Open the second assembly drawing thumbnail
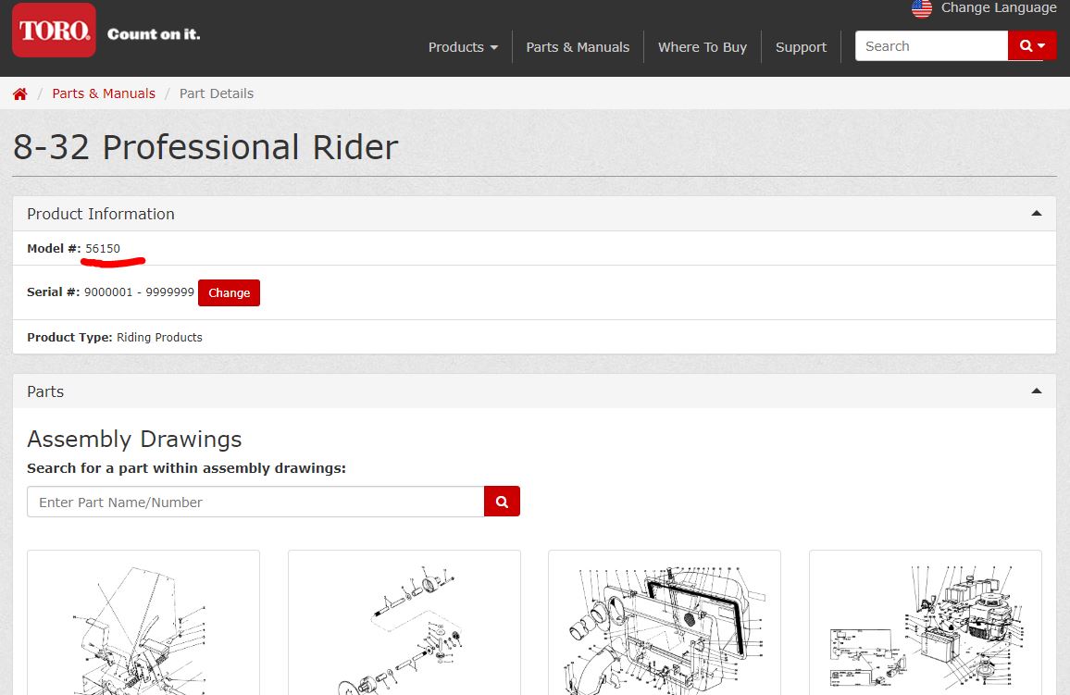Viewport: 1070px width, 695px height. (x=404, y=623)
